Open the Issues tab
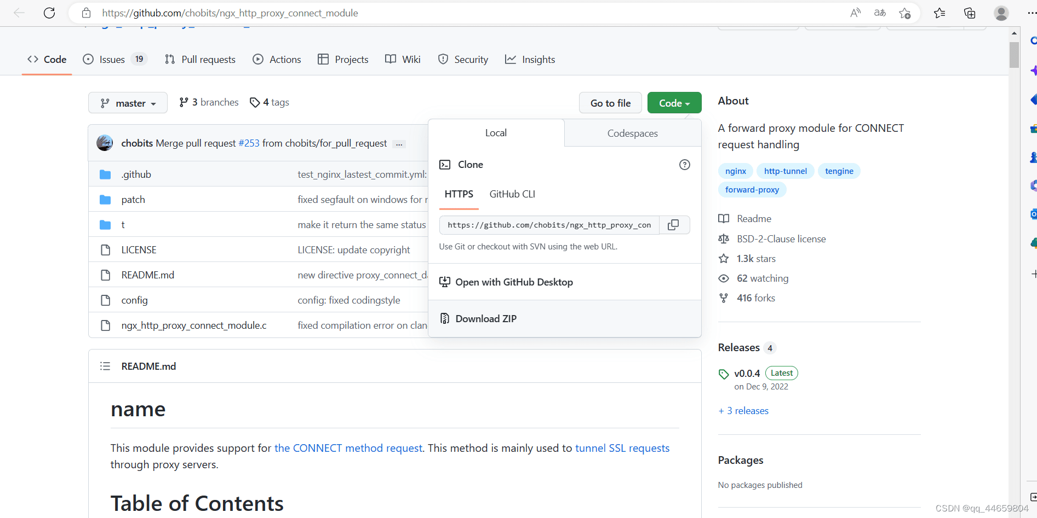This screenshot has width=1037, height=518. coord(112,60)
